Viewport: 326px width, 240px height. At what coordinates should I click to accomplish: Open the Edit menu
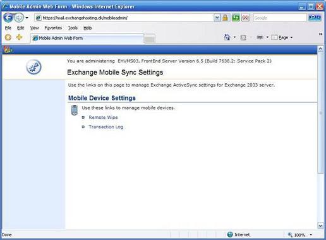20,28
